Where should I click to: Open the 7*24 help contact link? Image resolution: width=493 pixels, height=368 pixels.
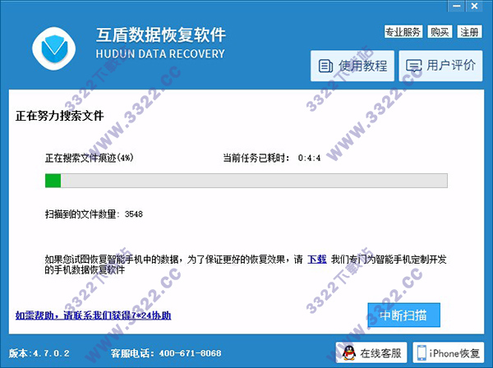[x=93, y=315]
